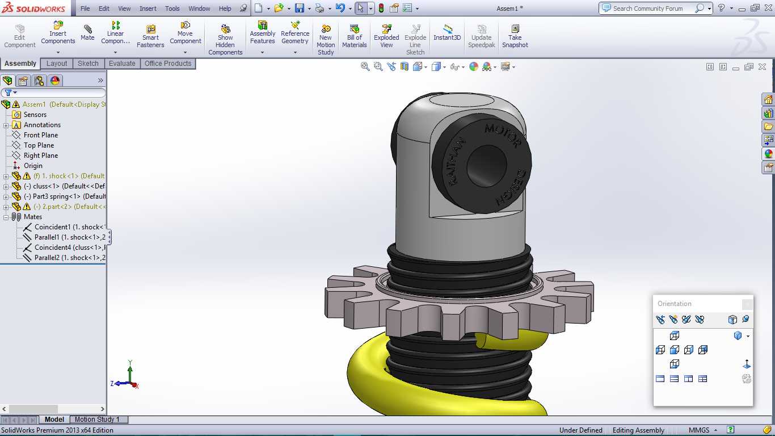Select the Origin item in the tree
Viewport: 775px width, 436px height.
(x=33, y=166)
